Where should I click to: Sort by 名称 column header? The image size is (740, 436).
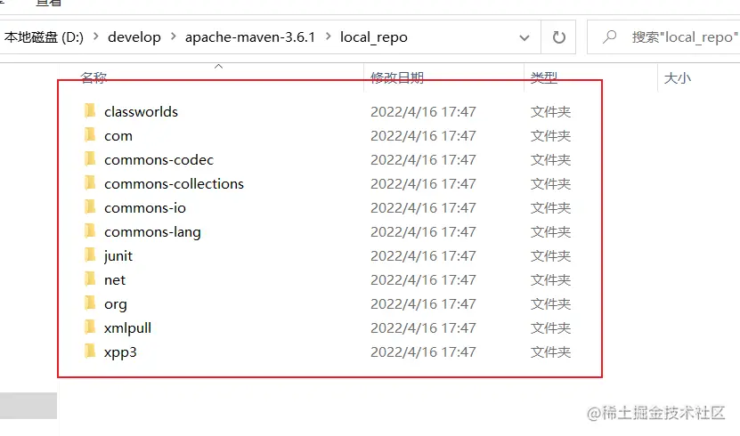94,77
